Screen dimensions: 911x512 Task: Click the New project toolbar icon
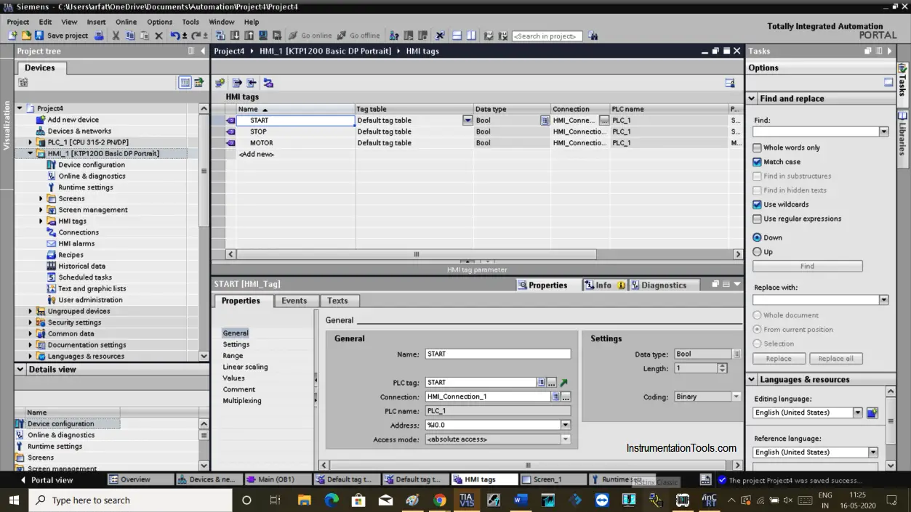[13, 36]
